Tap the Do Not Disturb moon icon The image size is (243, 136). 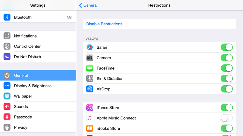pos(7,57)
